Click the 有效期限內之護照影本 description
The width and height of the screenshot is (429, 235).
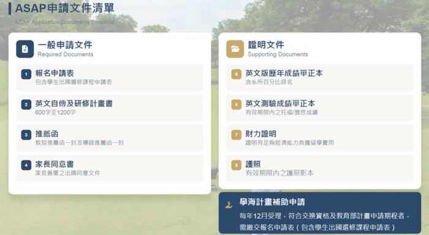point(279,173)
